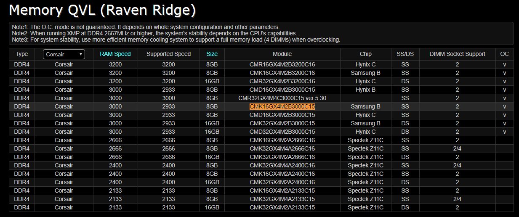The width and height of the screenshot is (519, 217).
Task: Click OC checkmark for CMR16GX4M2B3200C16 row
Action: click(x=504, y=65)
